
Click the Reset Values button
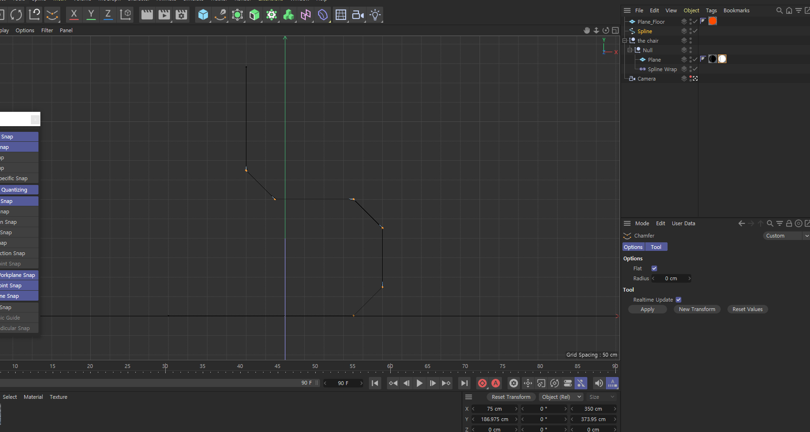coord(747,309)
